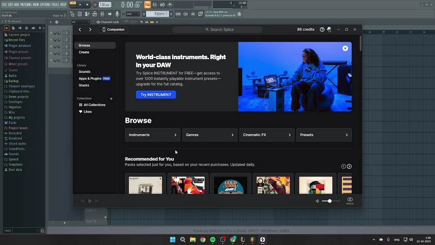Screen dimensions: 435x245
Task: Open Likes collection in Splice sidebar
Action: point(85,112)
